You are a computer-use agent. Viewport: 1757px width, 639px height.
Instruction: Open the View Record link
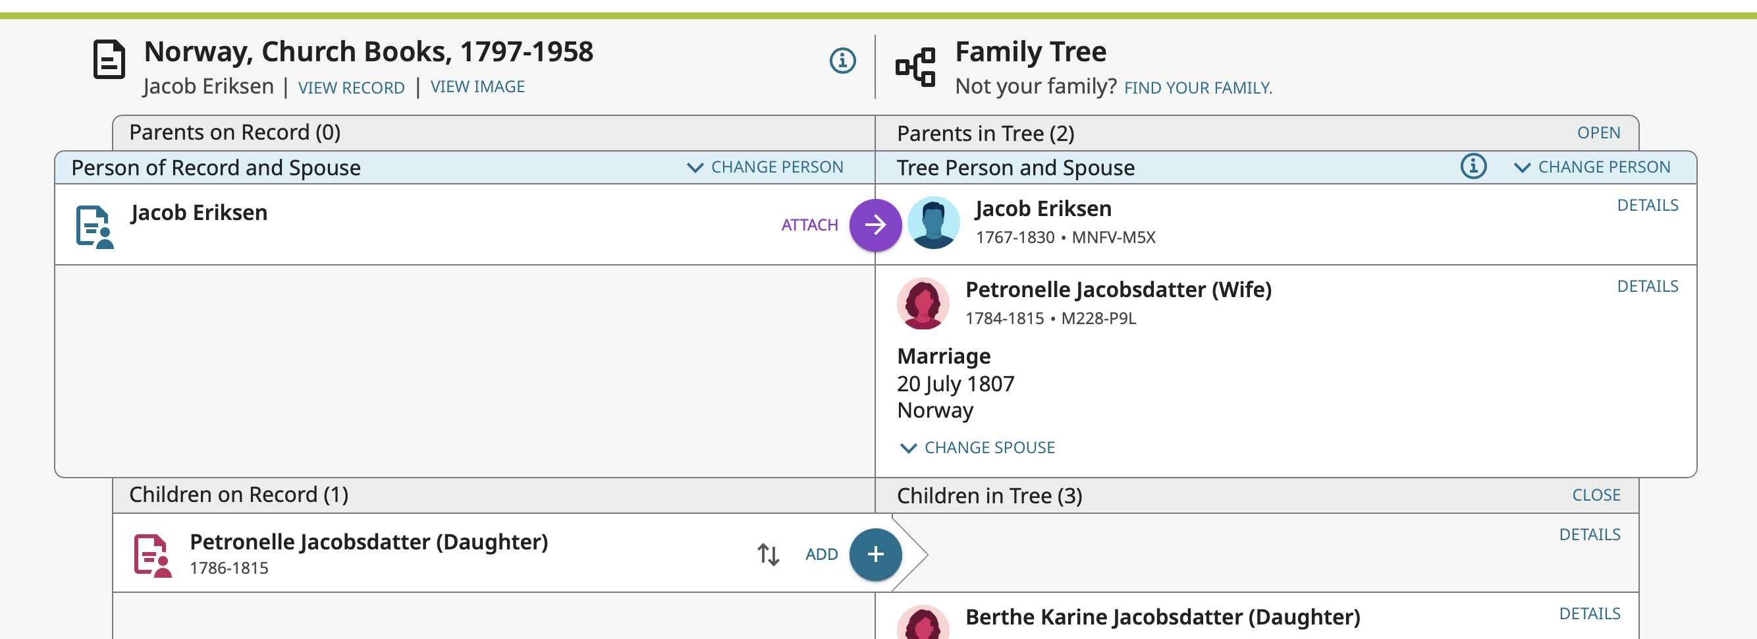(351, 88)
